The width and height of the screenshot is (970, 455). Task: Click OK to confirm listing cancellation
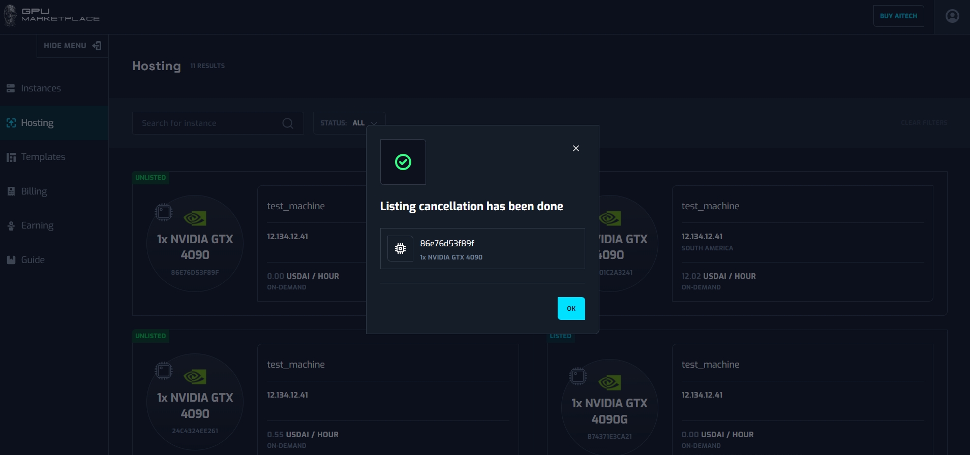point(571,308)
